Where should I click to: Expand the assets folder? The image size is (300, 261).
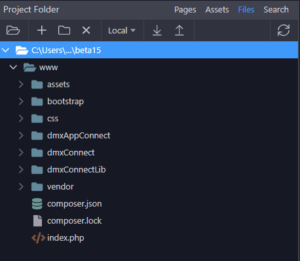pos(21,85)
